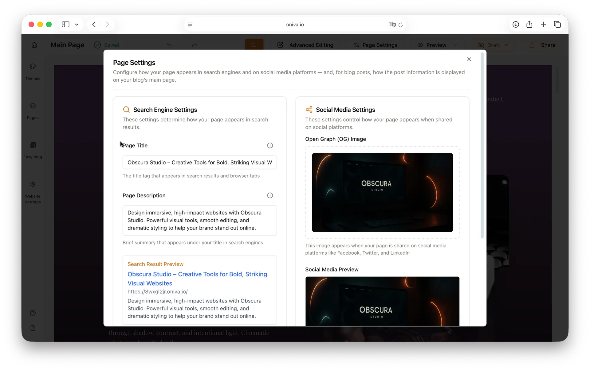Select the Page Settings tab
Viewport: 590px width, 370px height.
380,45
